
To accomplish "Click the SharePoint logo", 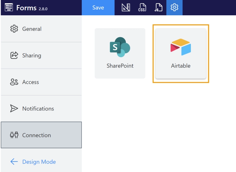I will 120,47.
